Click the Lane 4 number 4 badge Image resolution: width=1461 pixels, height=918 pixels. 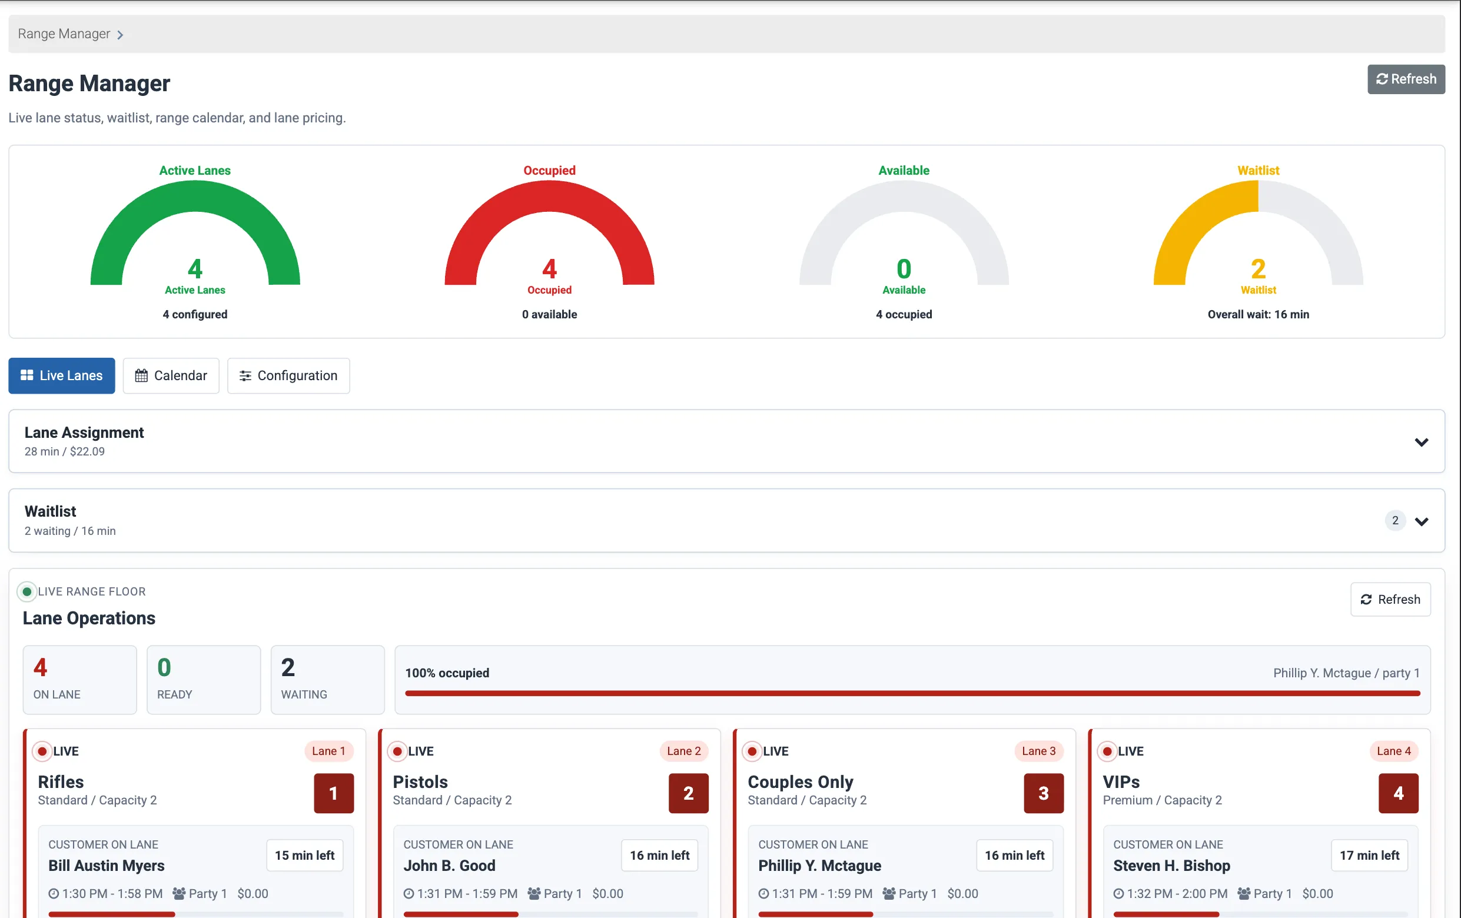(x=1399, y=793)
